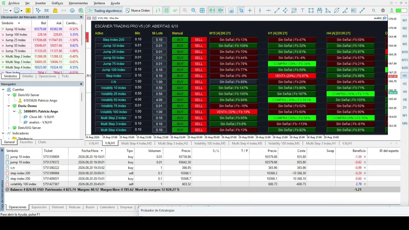Click BUY for Multi Step 4 Index
The height and width of the screenshot is (230, 409).
tap(180, 130)
